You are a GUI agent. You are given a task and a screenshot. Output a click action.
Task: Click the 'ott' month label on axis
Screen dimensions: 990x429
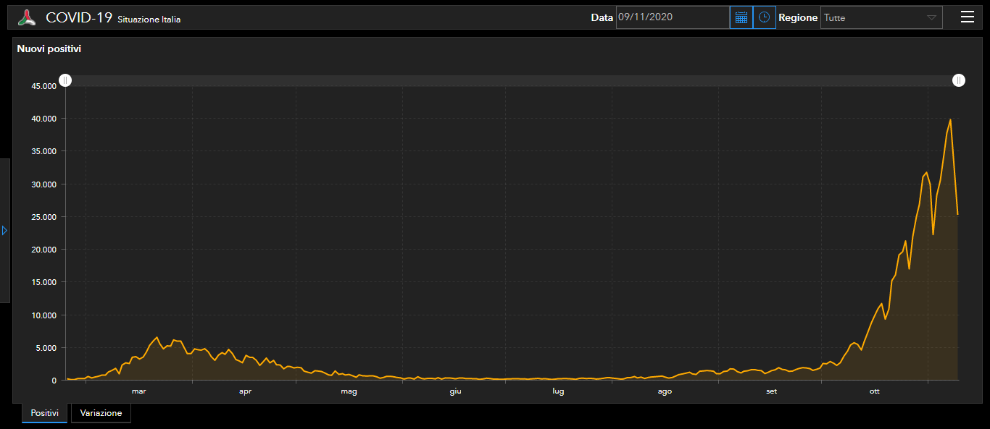pyautogui.click(x=875, y=391)
